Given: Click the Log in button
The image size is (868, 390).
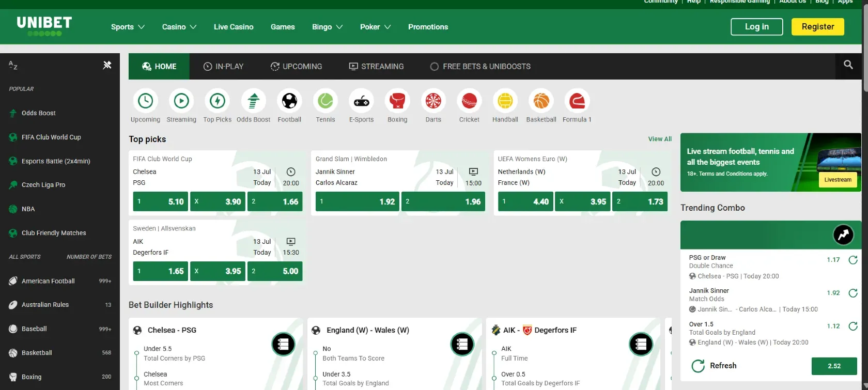Looking at the screenshot, I should (756, 27).
